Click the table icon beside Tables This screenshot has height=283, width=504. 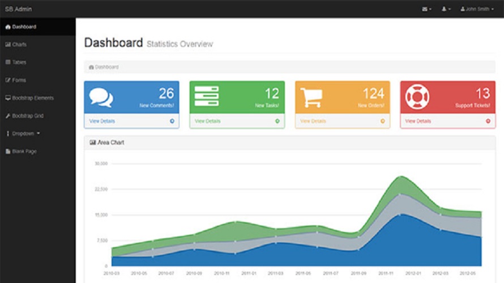(x=8, y=62)
